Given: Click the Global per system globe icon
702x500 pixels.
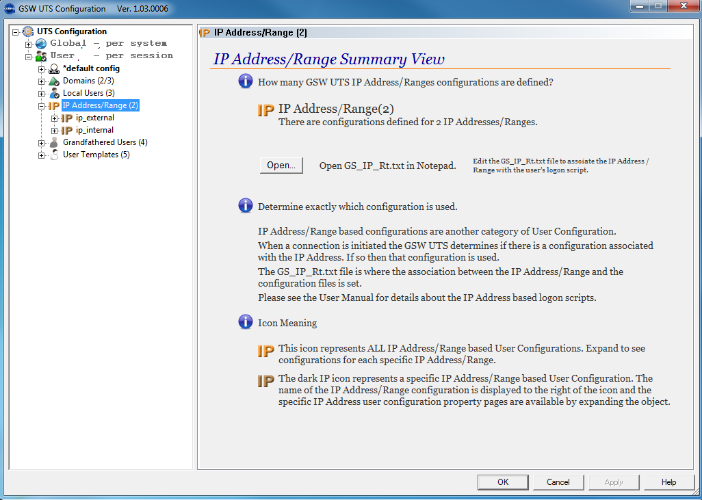Looking at the screenshot, I should [41, 44].
